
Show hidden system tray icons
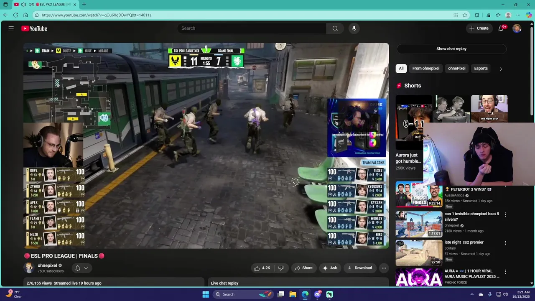click(472, 294)
